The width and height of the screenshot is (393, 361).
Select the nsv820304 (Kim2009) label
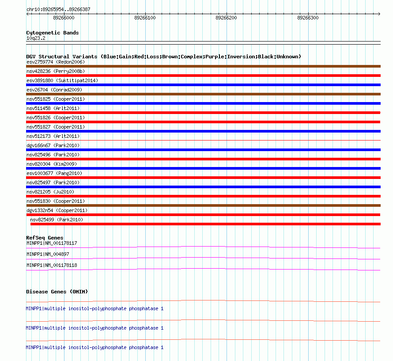tap(52, 164)
